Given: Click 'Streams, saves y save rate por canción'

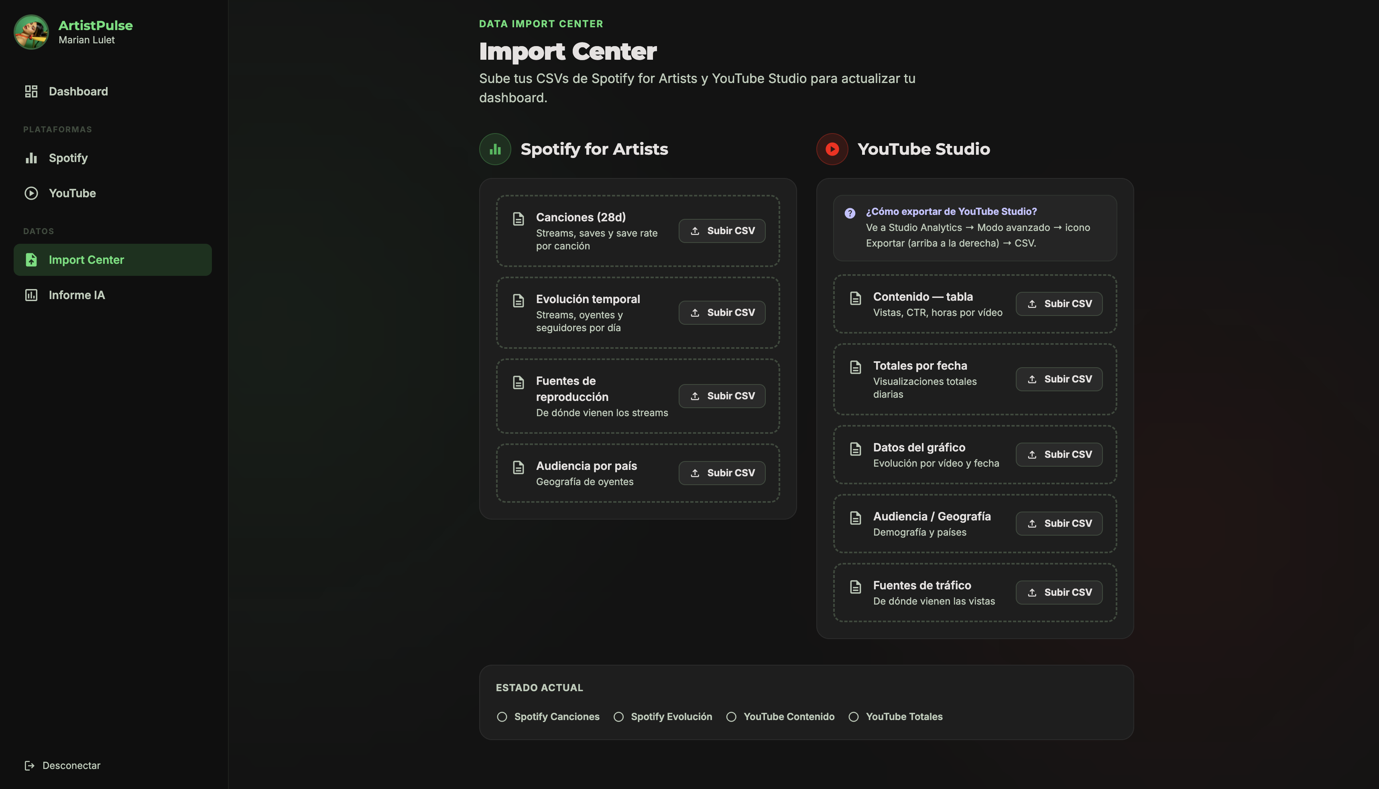Looking at the screenshot, I should coord(596,239).
